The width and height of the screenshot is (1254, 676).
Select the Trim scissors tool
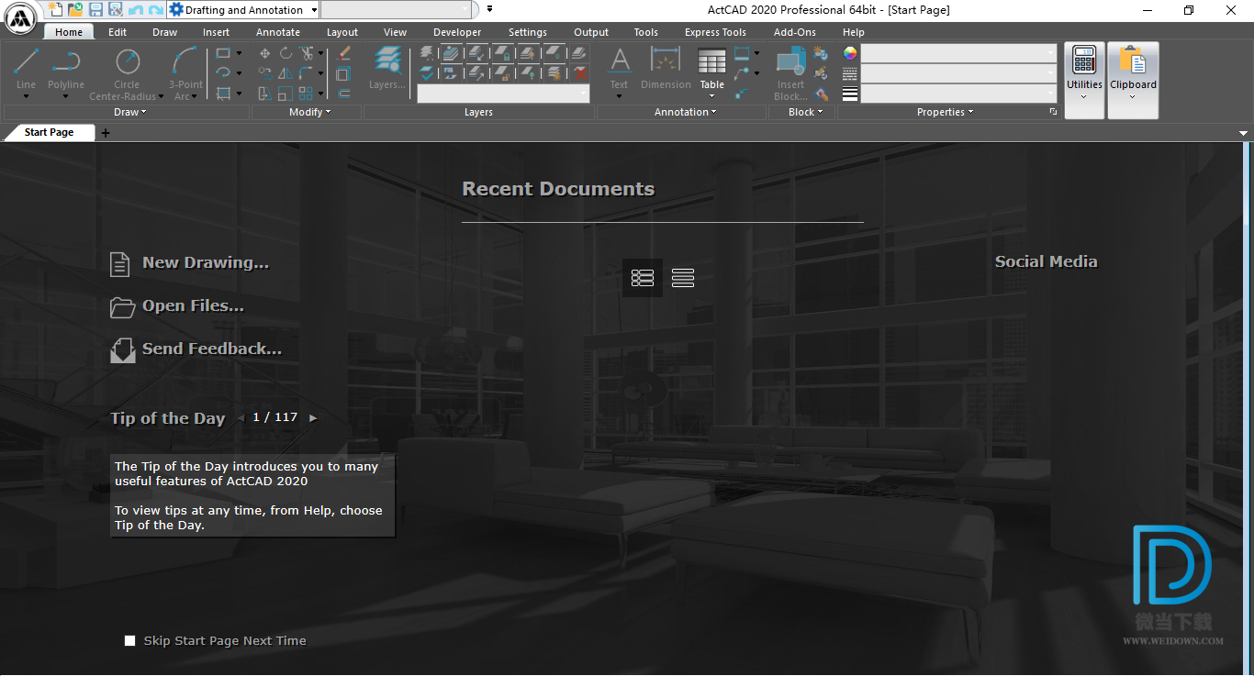[x=307, y=53]
